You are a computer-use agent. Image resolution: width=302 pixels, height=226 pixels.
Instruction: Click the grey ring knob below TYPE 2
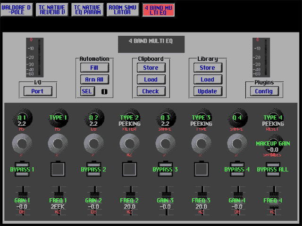129,144
